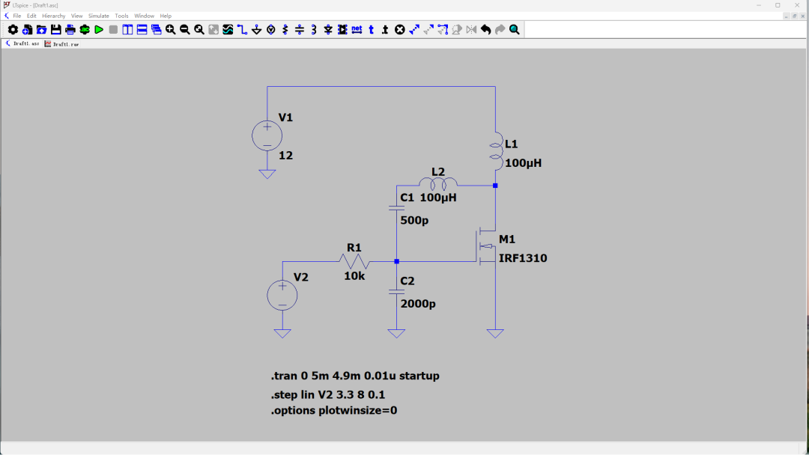This screenshot has height=455, width=809.
Task: Select the V2 voltage source symbol
Action: pyautogui.click(x=282, y=296)
